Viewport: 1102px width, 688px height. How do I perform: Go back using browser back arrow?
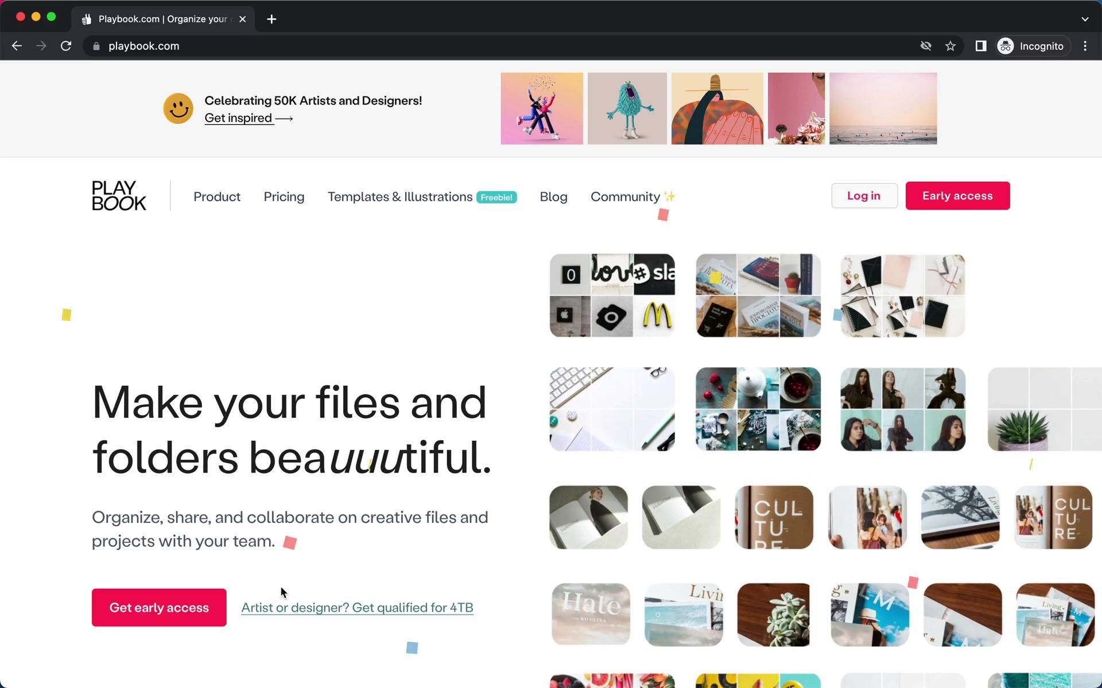17,46
